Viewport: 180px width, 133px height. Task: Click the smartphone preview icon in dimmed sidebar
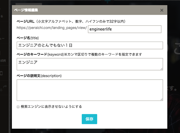click(1, 73)
